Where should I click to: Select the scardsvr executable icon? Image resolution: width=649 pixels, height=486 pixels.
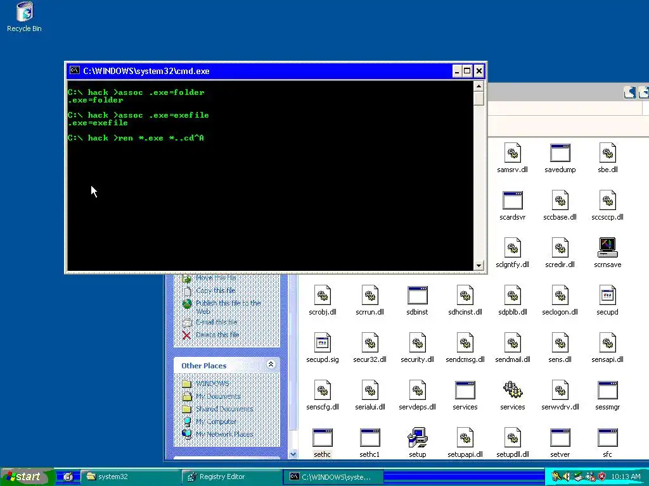click(x=512, y=201)
